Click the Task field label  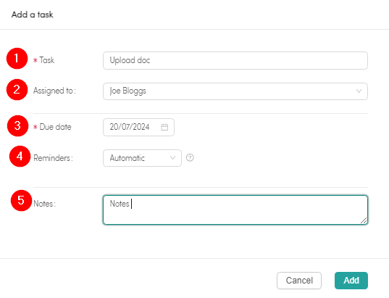[x=46, y=60]
